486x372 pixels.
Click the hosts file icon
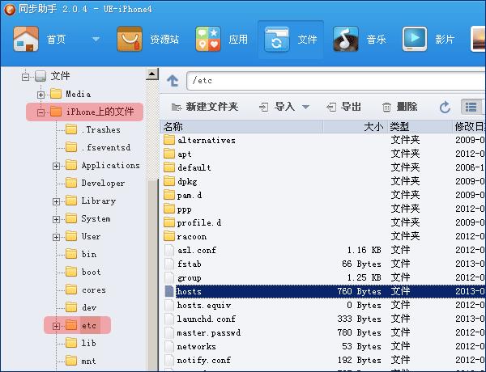click(169, 291)
